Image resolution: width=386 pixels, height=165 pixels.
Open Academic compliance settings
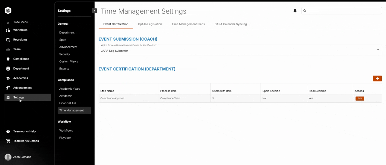click(x=66, y=96)
